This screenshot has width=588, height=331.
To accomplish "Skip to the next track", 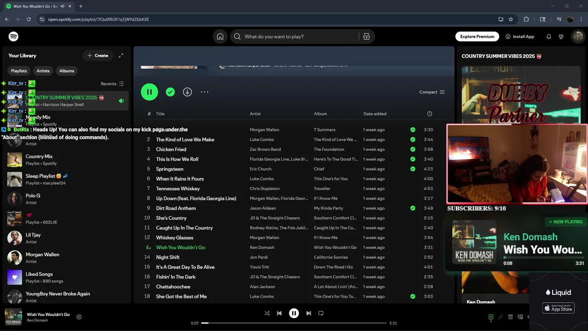I will [x=309, y=314].
